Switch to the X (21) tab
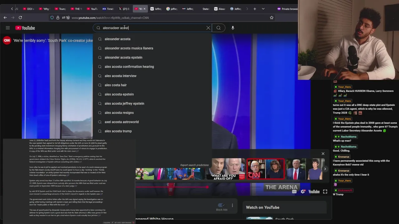Viewport: 399px width, 224px height. pyautogui.click(x=124, y=9)
